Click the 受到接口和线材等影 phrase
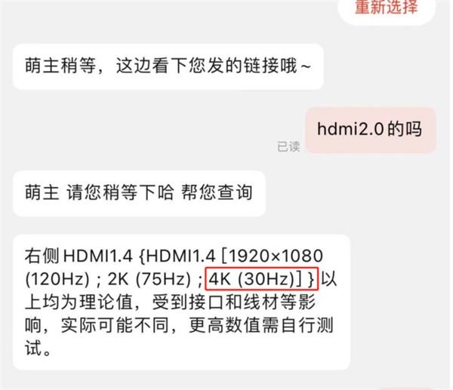 point(233,302)
